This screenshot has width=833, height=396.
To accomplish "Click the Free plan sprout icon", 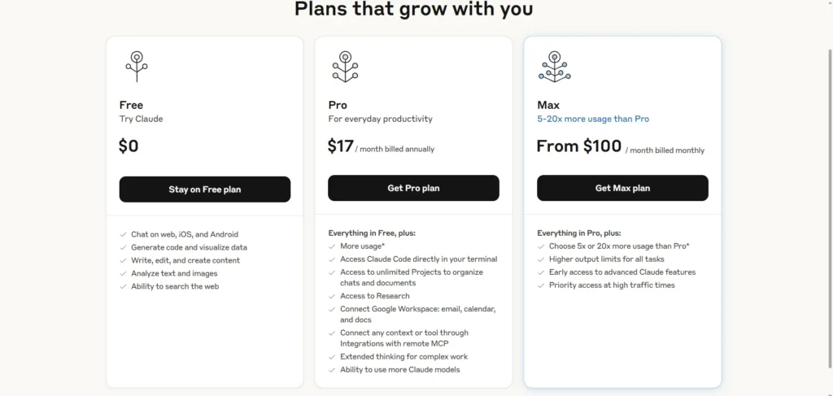I will 137,67.
